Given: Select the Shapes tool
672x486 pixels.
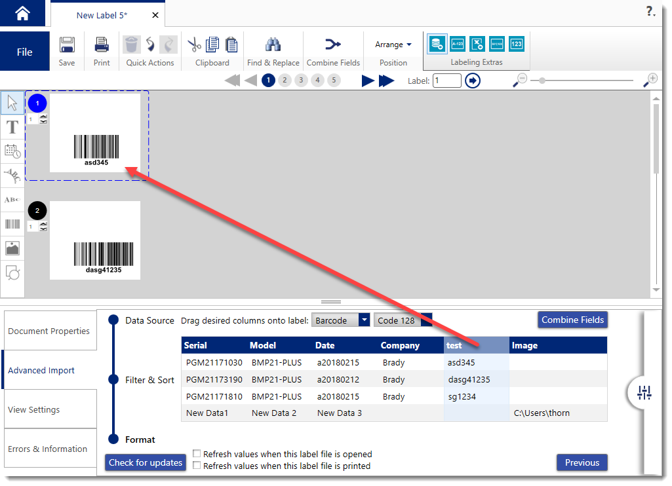Looking at the screenshot, I should point(12,272).
